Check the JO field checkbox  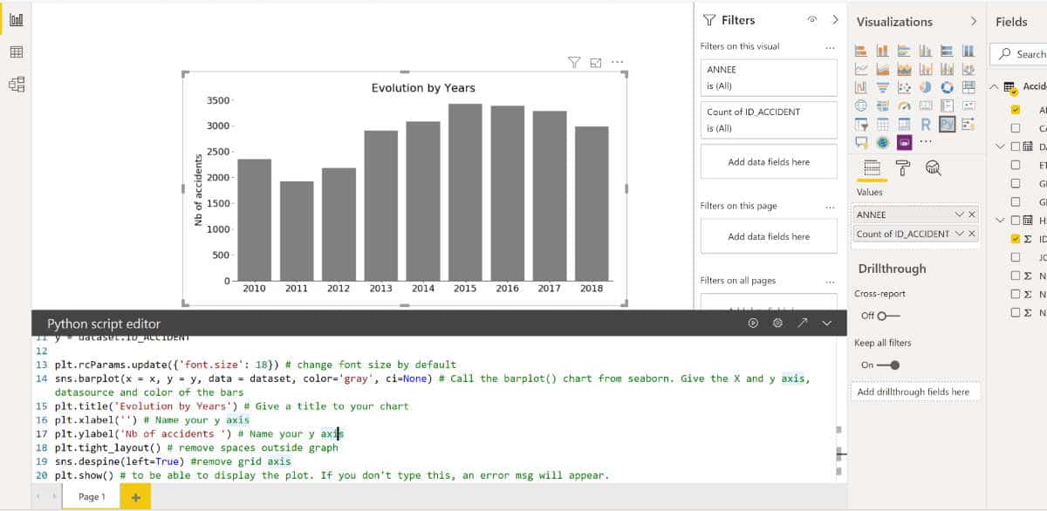(1015, 257)
